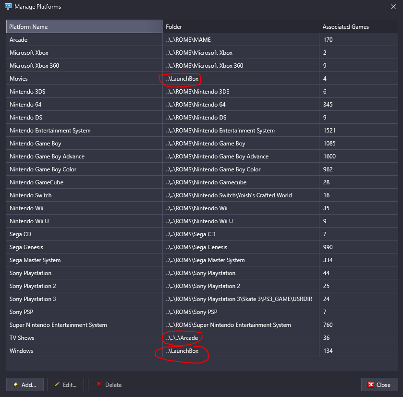Viewport: 403px width, 397px height.
Task: Click the Manage Platforms window icon
Action: point(8,6)
